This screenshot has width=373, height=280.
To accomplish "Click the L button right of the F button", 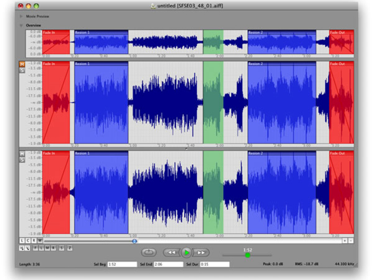I will click(x=41, y=248).
